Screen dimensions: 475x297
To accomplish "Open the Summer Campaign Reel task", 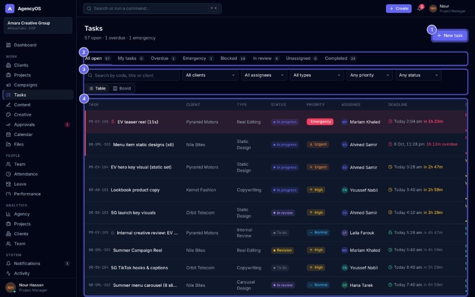I will [x=137, y=250].
